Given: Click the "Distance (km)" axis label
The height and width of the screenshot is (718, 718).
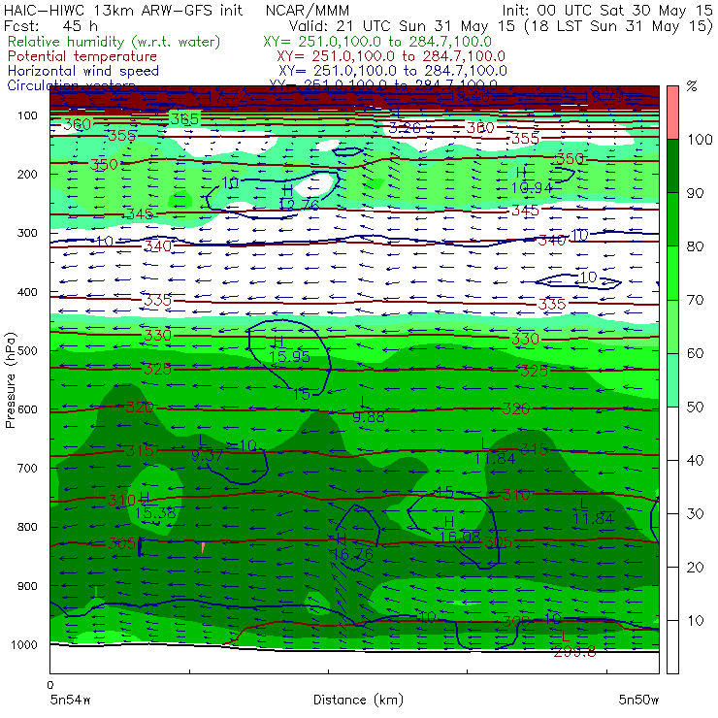Looking at the screenshot, I should coord(358,700).
